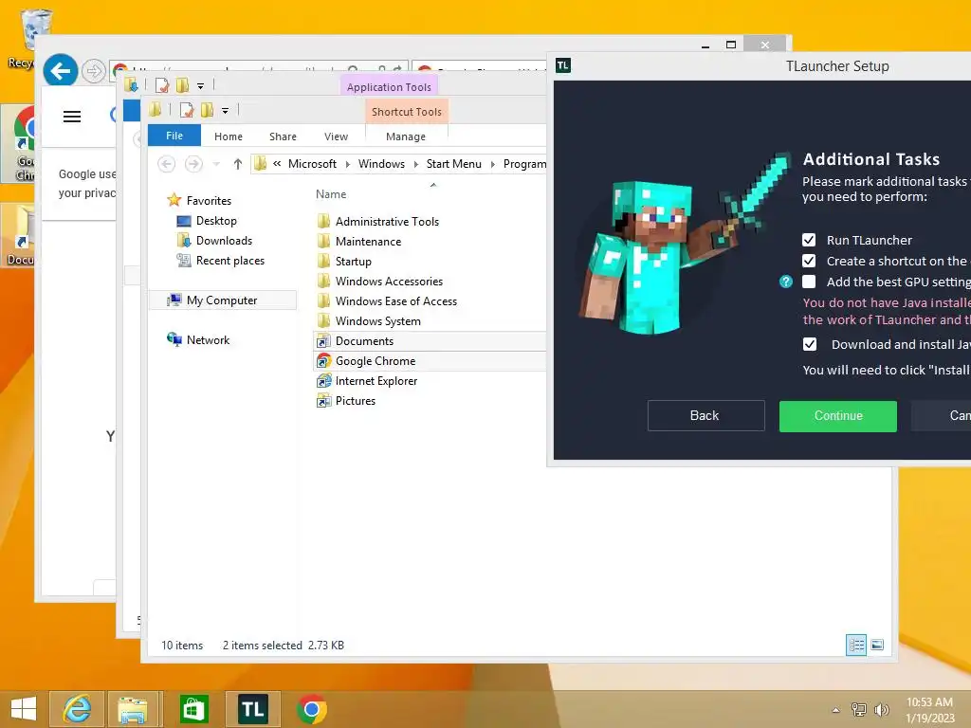
Task: Click the Network icon in navigation pane
Action: point(174,339)
